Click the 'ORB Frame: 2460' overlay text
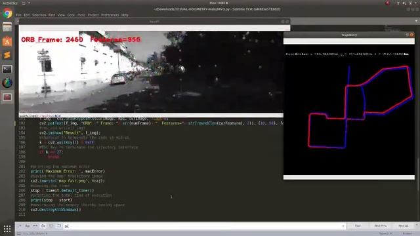Viewport: 420px width, 236px height. pyautogui.click(x=52, y=39)
